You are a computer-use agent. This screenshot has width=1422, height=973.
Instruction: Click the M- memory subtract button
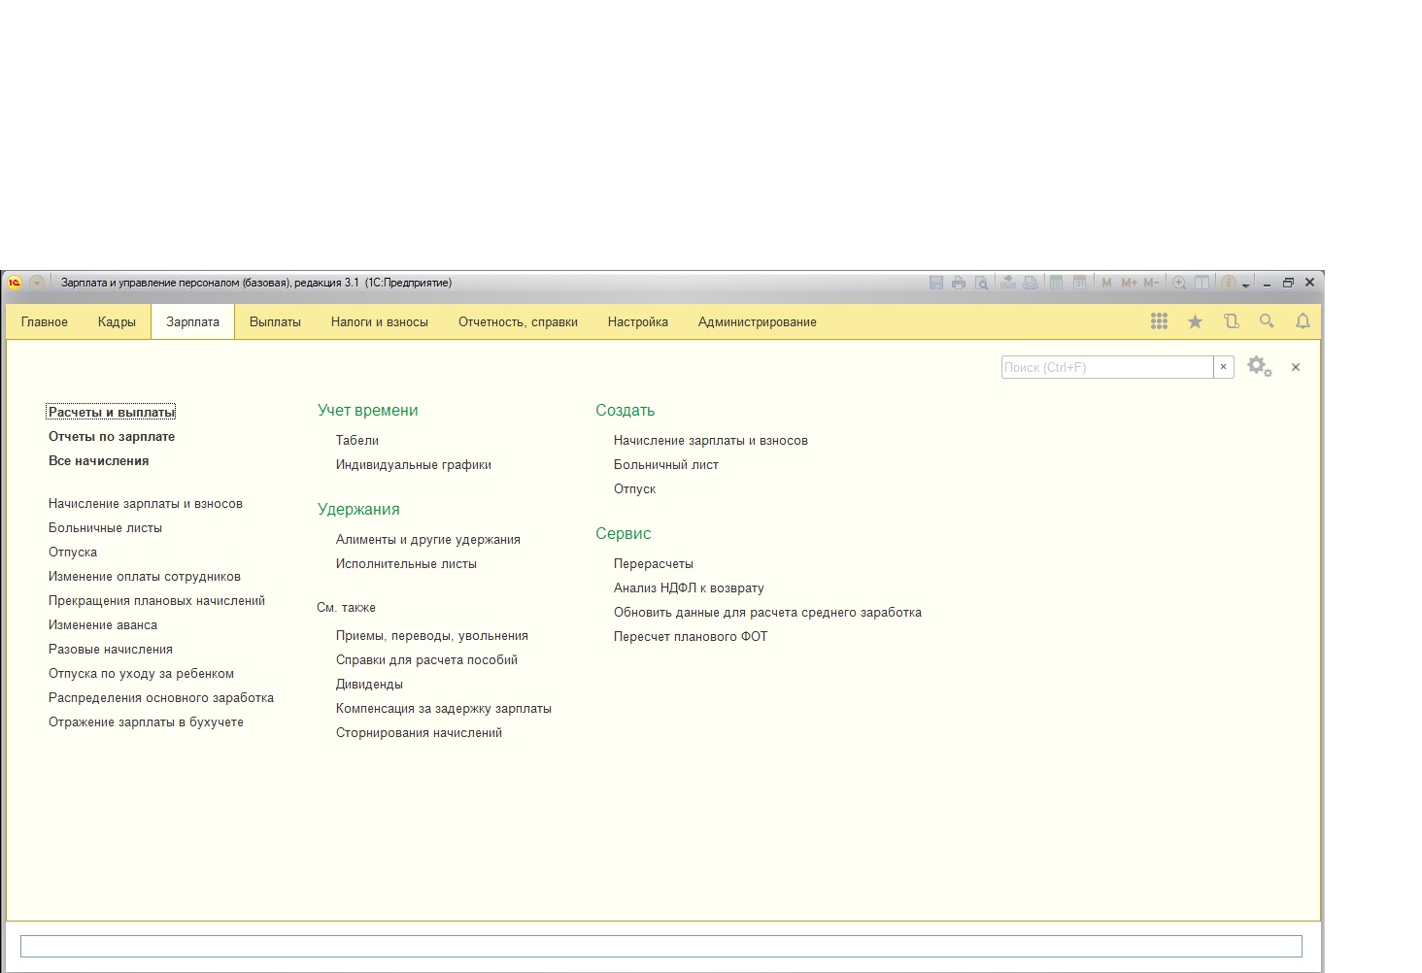(x=1151, y=283)
